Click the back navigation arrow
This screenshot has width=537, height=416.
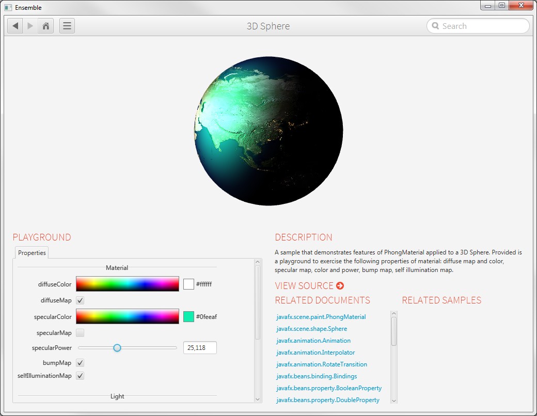(x=15, y=26)
